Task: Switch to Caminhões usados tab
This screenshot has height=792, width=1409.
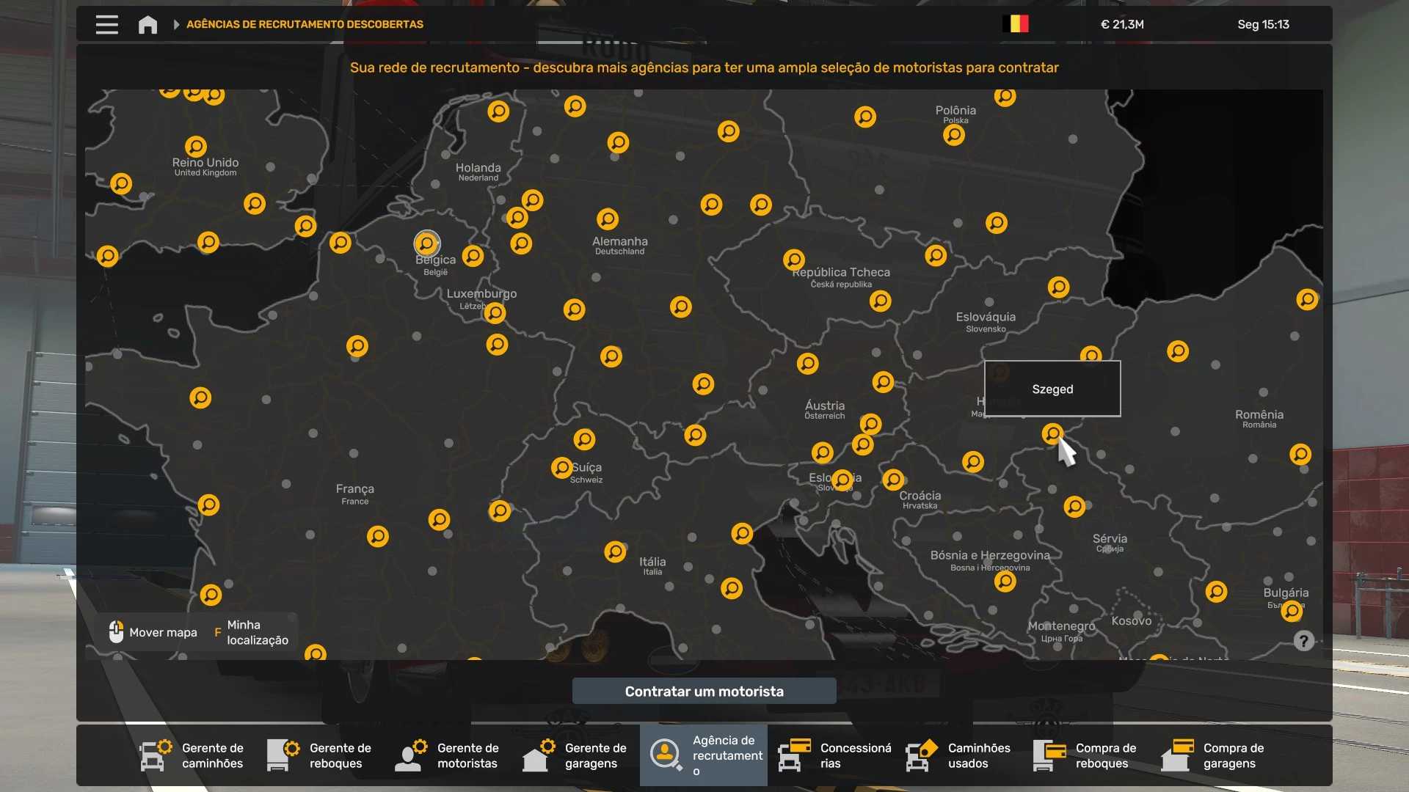Action: click(x=958, y=755)
